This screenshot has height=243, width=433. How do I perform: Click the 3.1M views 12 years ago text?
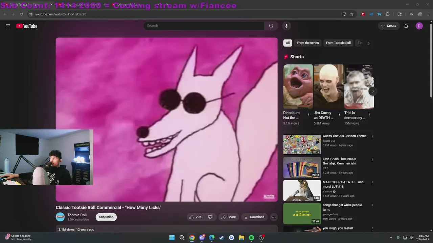(76, 230)
